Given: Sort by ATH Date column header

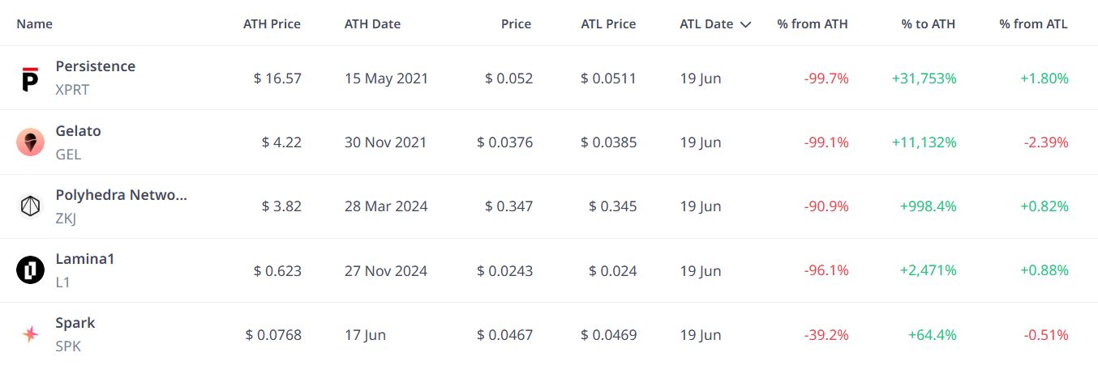Looking at the screenshot, I should pos(372,24).
